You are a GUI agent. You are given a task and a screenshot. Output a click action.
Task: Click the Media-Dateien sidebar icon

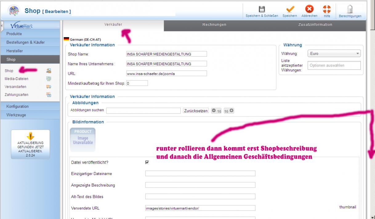coord(48,79)
